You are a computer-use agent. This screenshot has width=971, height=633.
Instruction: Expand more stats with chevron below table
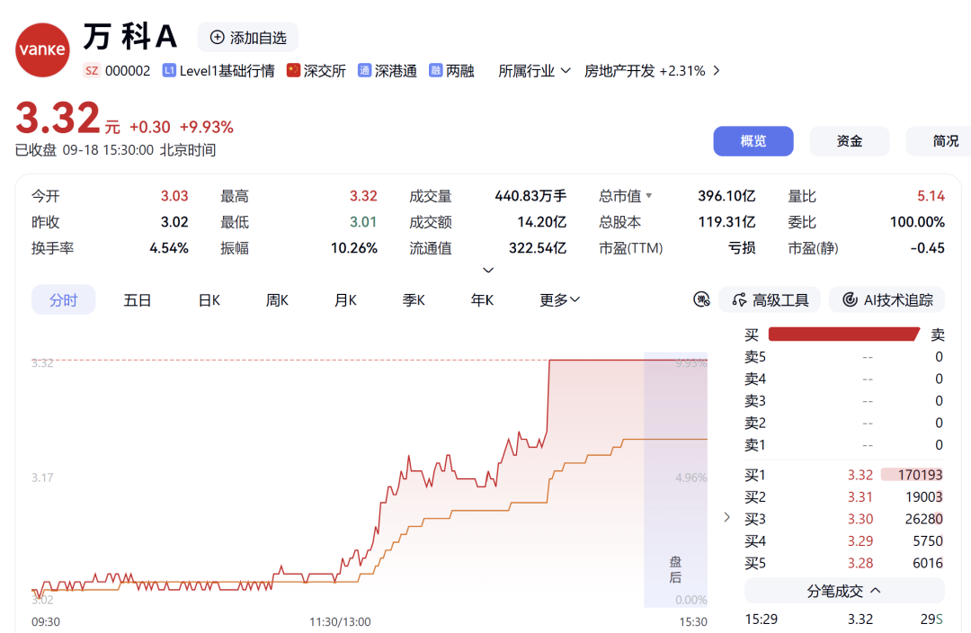coord(488,270)
